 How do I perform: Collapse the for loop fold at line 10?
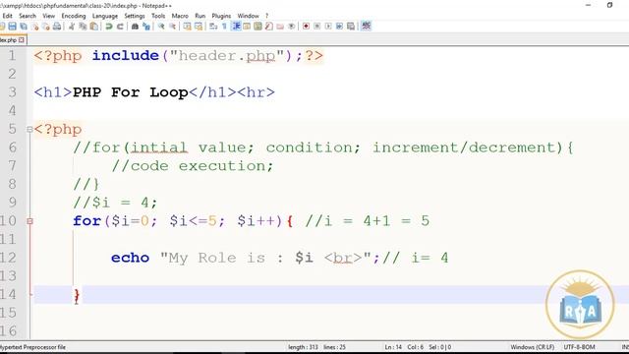click(x=29, y=221)
